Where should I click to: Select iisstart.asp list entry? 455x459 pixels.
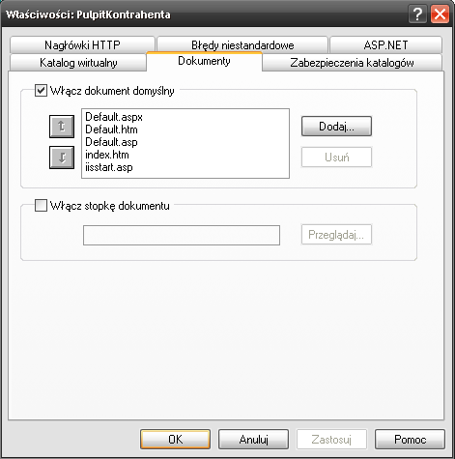[109, 167]
